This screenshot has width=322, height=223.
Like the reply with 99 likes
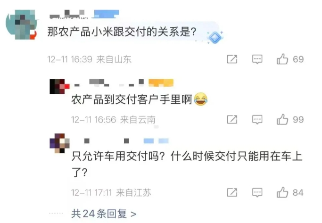[282, 119]
